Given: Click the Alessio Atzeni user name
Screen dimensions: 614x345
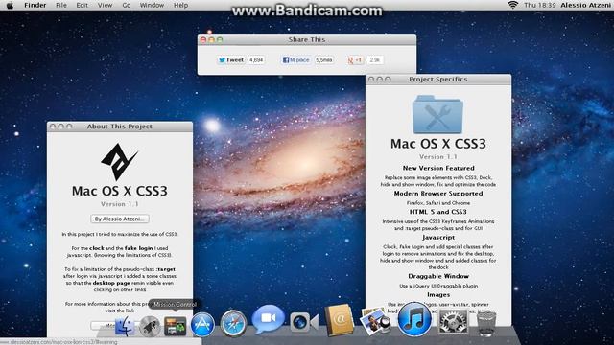Looking at the screenshot, I should coord(585,5).
